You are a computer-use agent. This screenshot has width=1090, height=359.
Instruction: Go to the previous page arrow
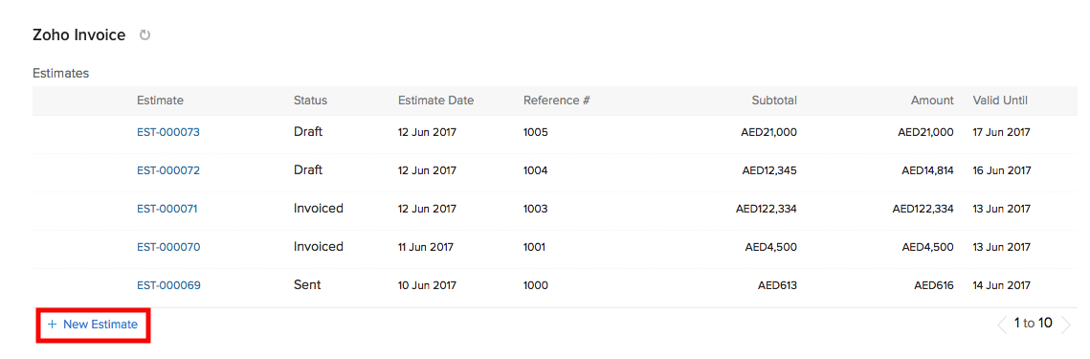(x=1002, y=325)
